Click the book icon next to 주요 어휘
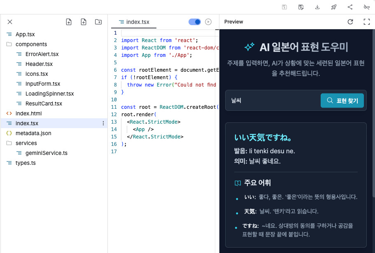375x253 pixels. coord(238,183)
